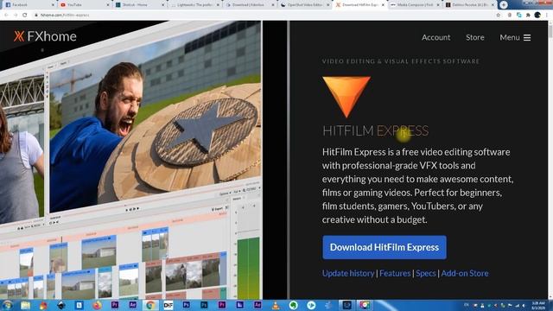
Task: Click the taskbar clock
Action: click(x=538, y=305)
